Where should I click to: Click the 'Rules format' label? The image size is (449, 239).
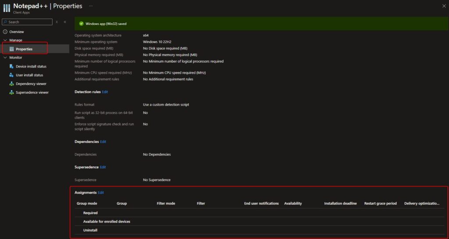tap(85, 105)
